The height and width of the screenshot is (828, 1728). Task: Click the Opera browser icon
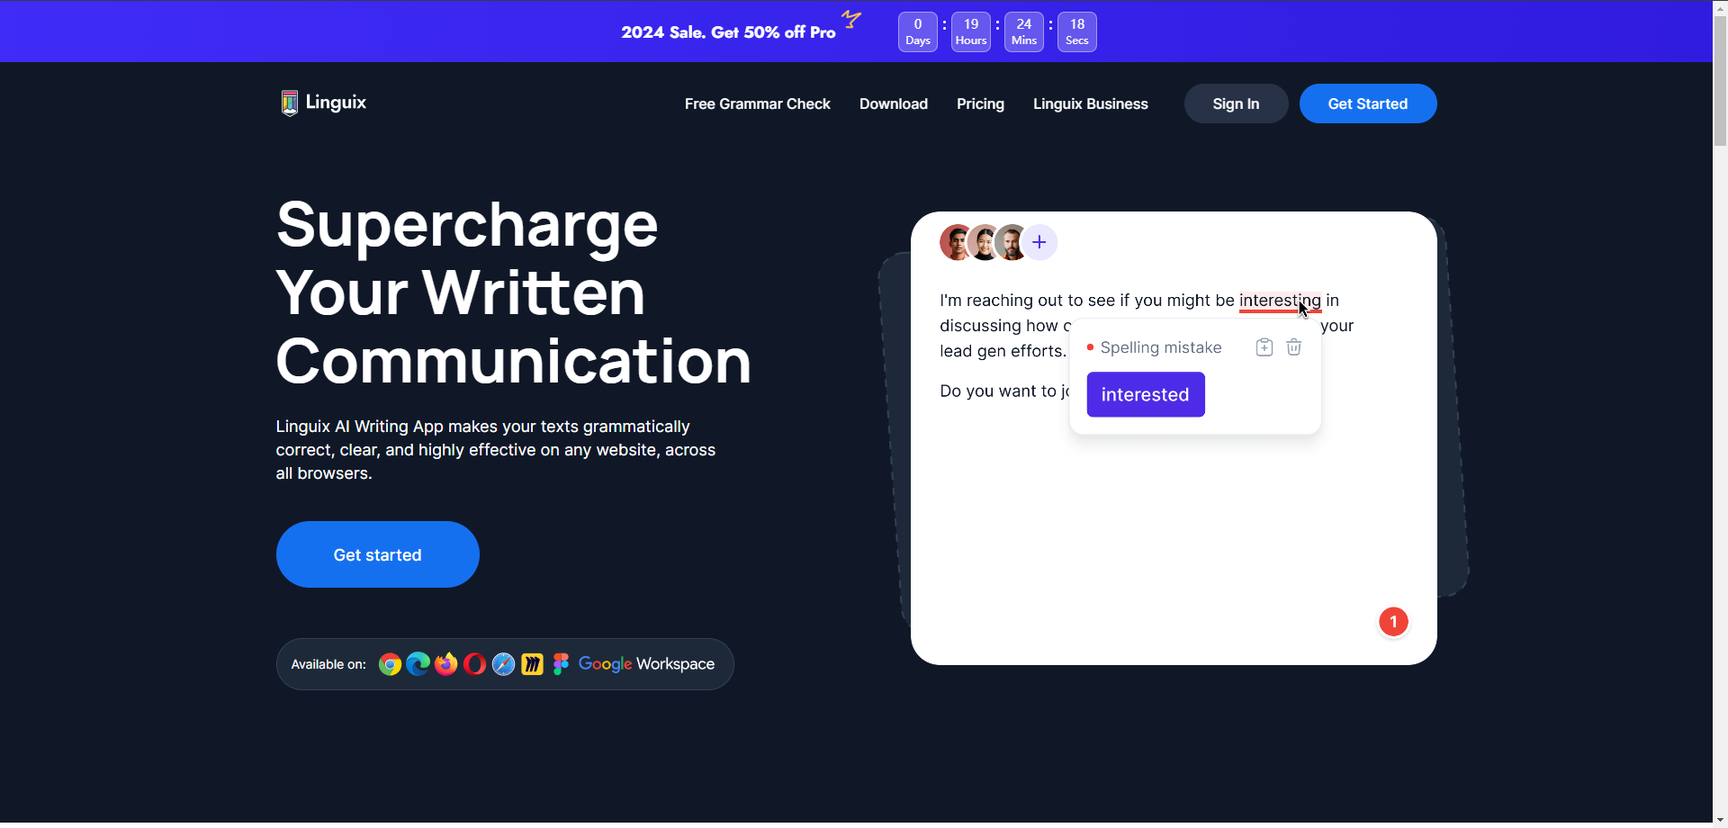click(x=475, y=664)
